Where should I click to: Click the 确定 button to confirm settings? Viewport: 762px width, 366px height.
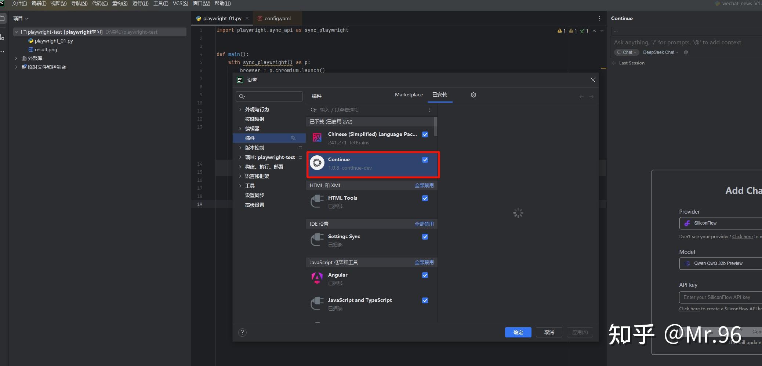point(518,332)
